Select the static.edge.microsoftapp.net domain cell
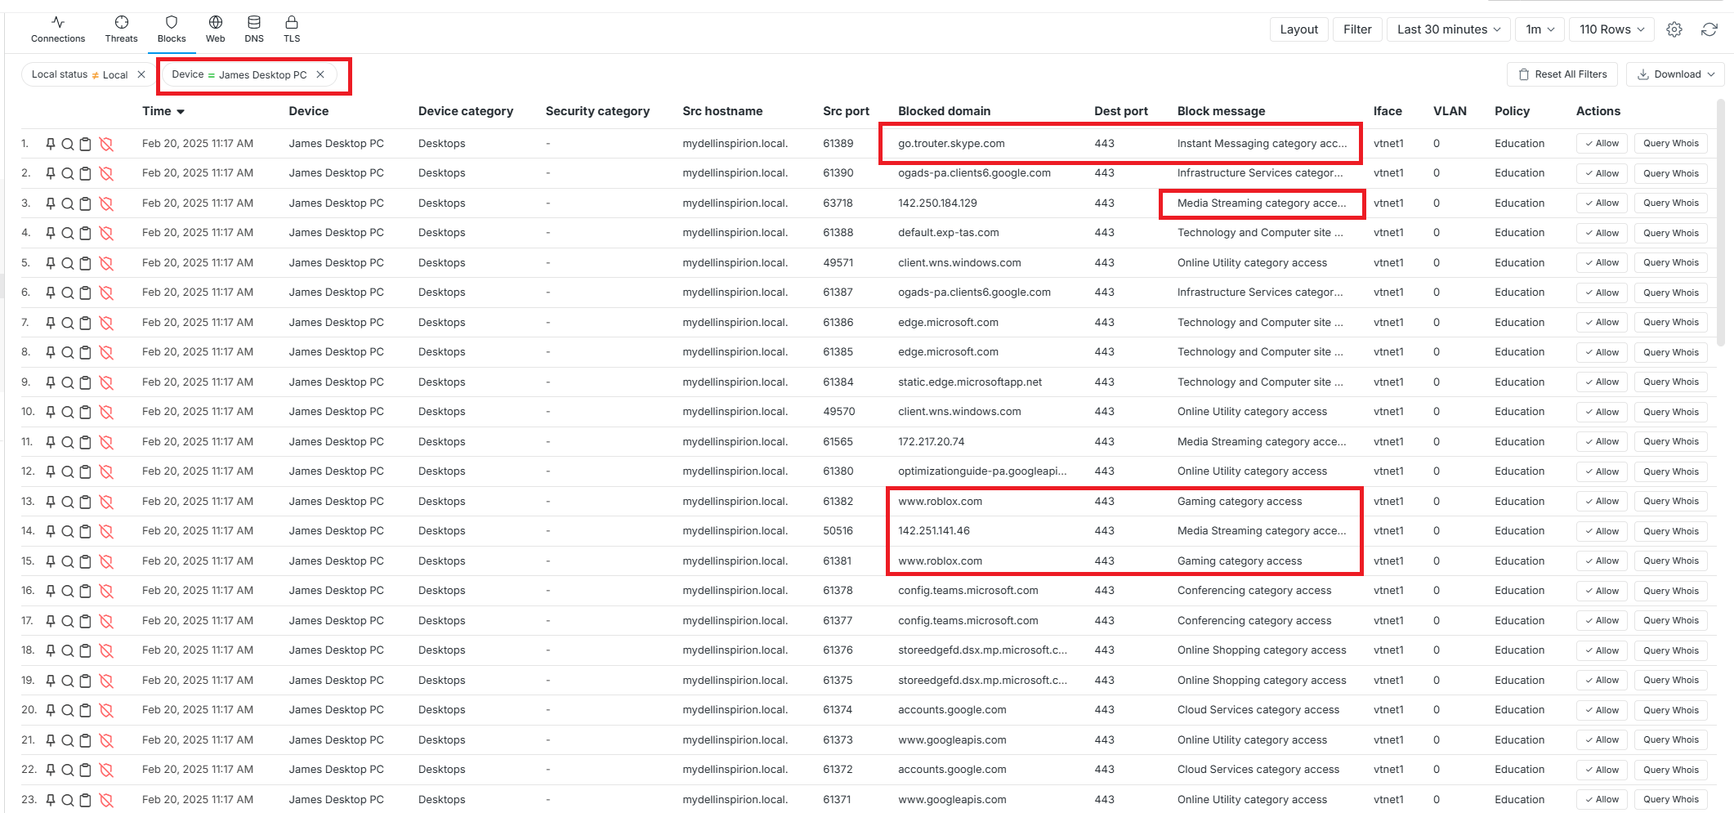Viewport: 1734px width, 813px height. click(x=970, y=382)
